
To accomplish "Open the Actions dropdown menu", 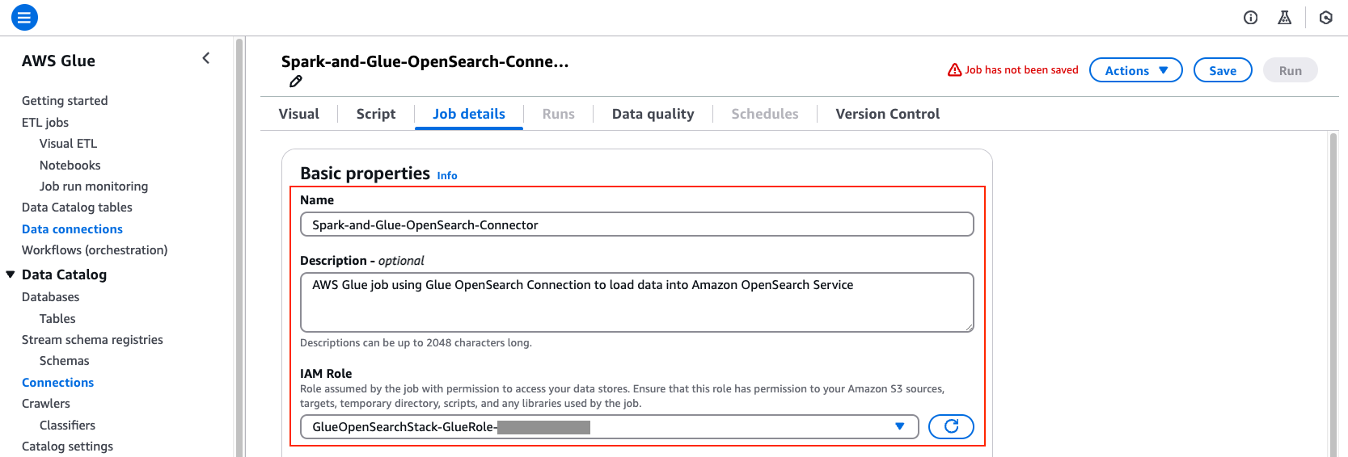I will (x=1135, y=70).
